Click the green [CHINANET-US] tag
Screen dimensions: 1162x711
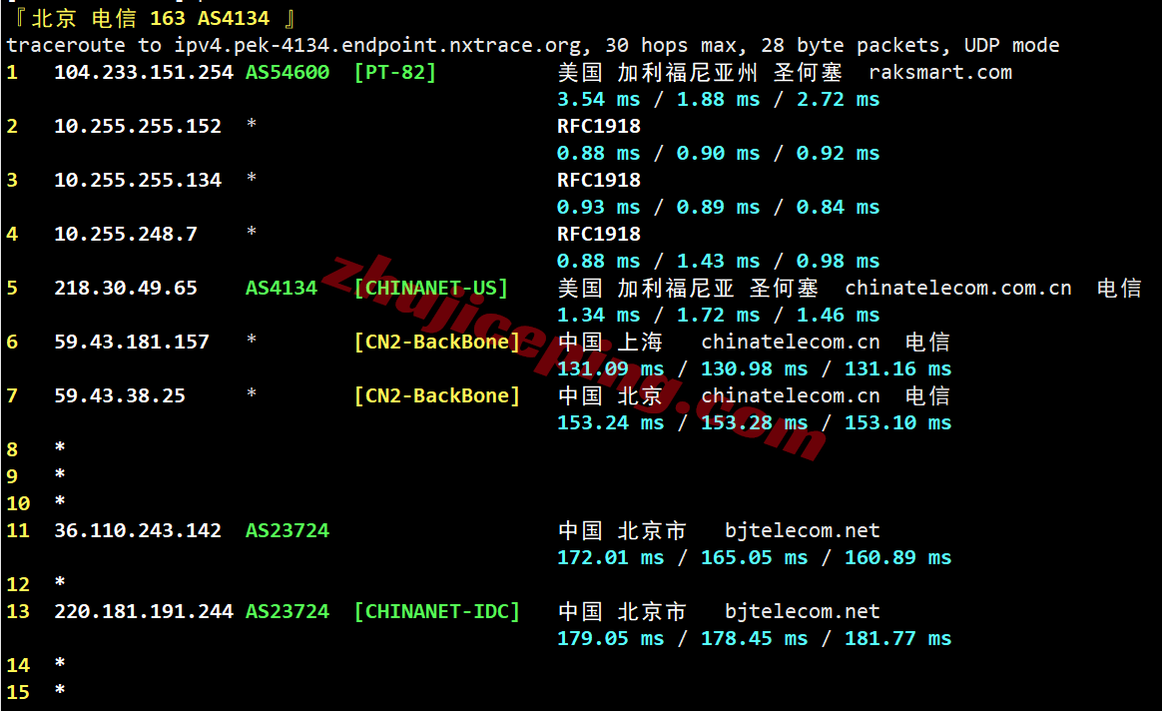coord(430,289)
